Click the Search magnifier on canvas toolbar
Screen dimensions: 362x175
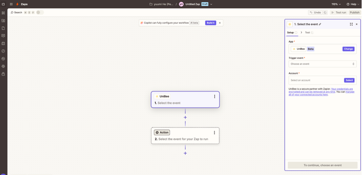click(x=12, y=12)
